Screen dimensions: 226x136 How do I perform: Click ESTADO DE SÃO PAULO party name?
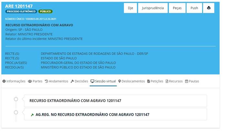(59, 58)
